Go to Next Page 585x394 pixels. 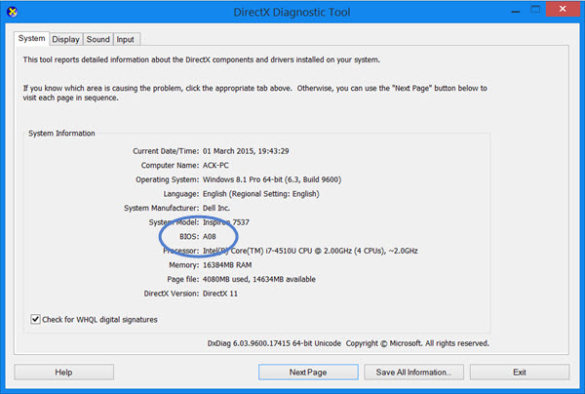pyautogui.click(x=308, y=372)
